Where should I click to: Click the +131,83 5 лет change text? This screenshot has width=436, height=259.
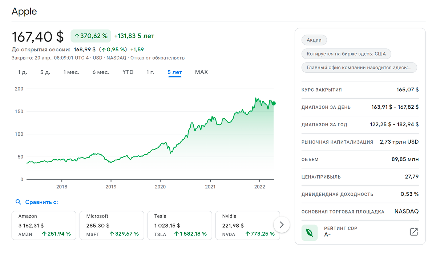(134, 36)
